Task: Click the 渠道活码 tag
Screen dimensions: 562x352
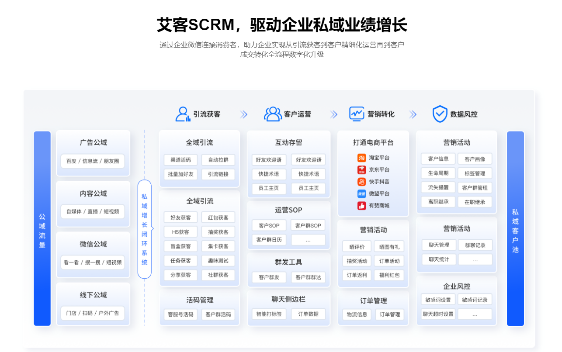Action: tap(180, 160)
